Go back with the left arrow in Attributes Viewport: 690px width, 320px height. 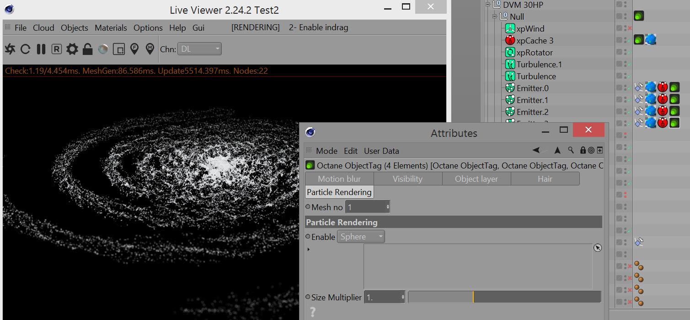coord(536,150)
